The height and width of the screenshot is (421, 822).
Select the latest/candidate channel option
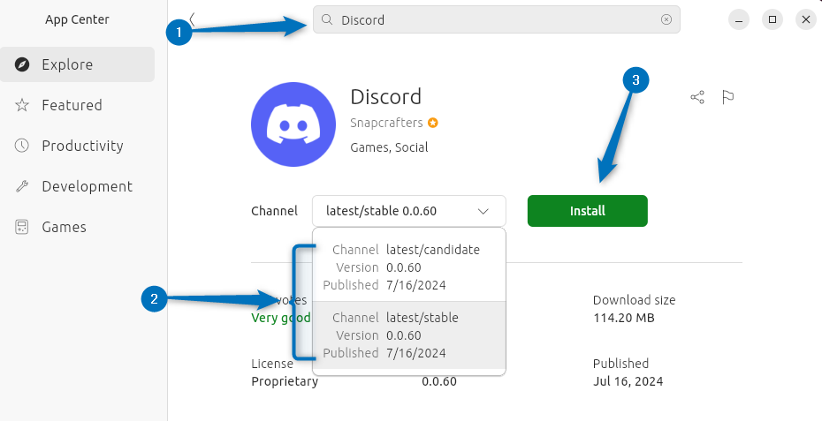(x=409, y=267)
